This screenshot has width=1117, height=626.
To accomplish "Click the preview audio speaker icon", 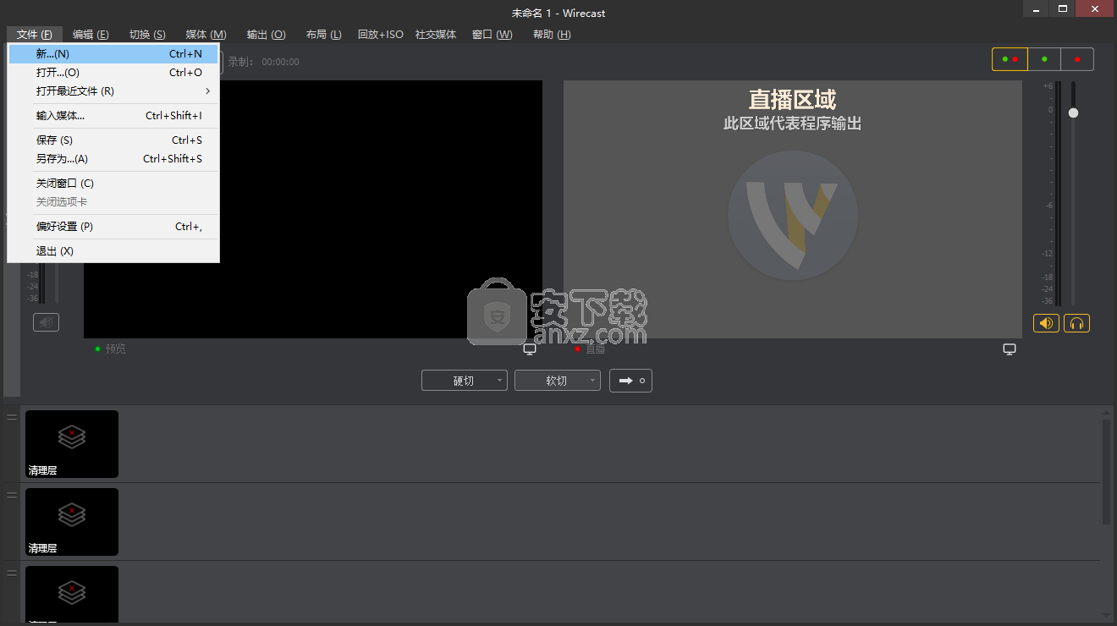I will (46, 322).
